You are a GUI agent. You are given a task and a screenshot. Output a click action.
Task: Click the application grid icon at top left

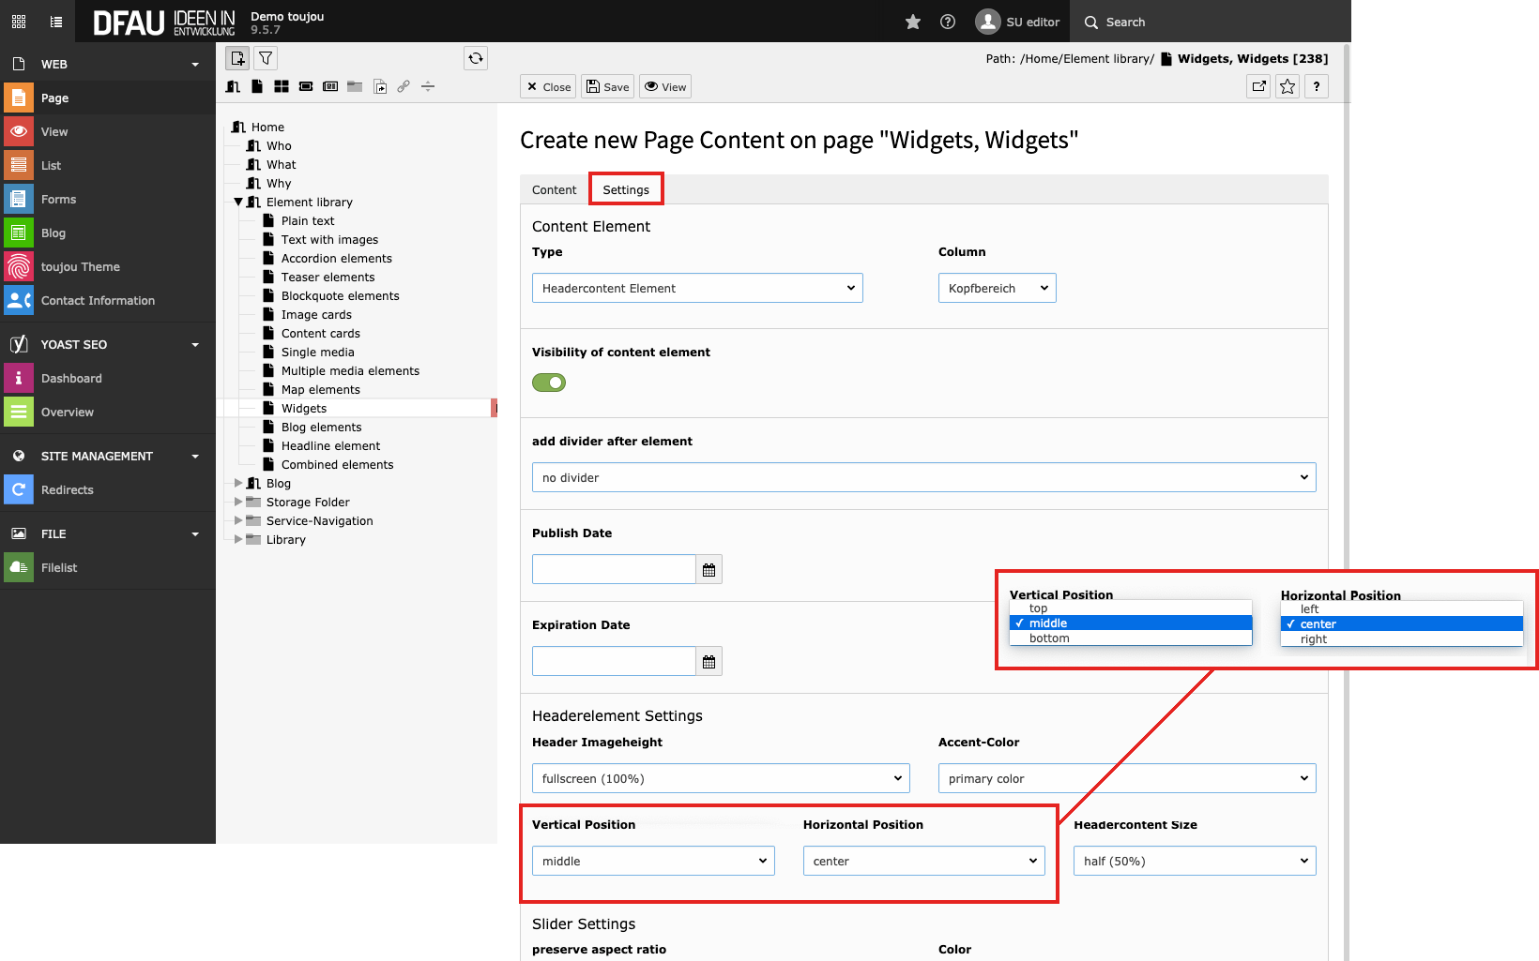[x=19, y=22]
